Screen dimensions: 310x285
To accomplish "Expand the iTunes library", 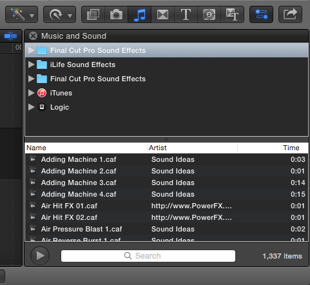I will click(32, 93).
